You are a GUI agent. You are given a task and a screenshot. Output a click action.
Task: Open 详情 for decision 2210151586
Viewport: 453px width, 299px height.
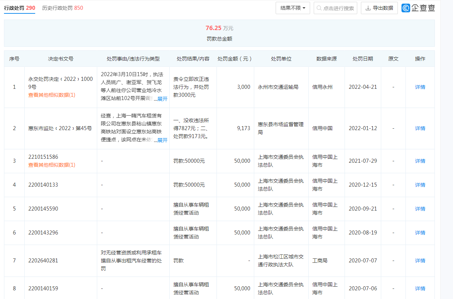[420, 161]
